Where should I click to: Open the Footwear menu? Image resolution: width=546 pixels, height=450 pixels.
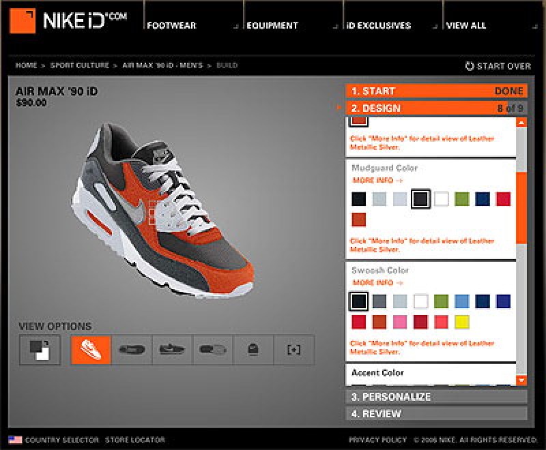171,25
